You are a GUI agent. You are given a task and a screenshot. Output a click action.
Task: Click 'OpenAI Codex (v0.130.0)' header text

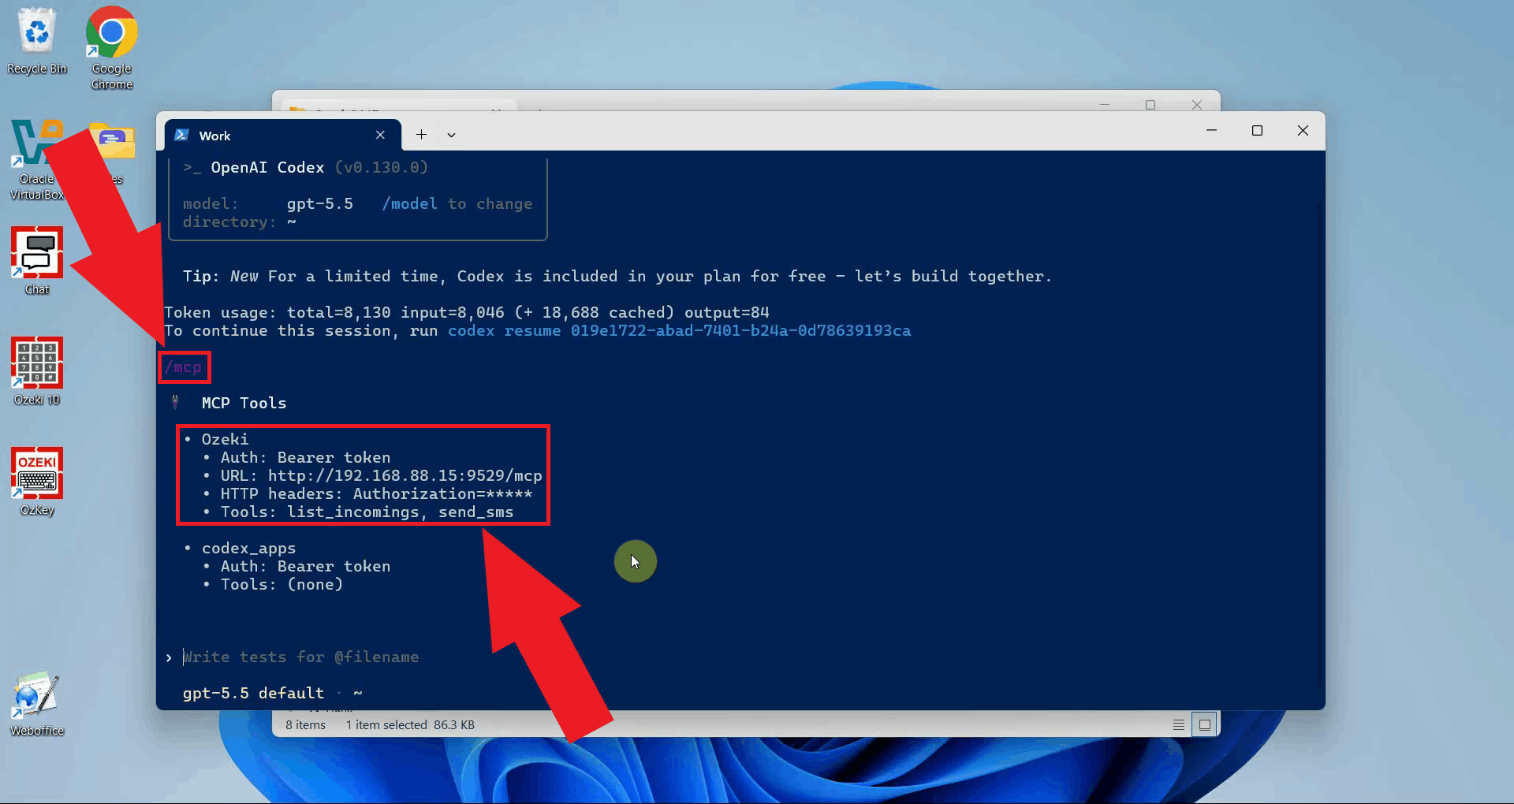point(319,167)
